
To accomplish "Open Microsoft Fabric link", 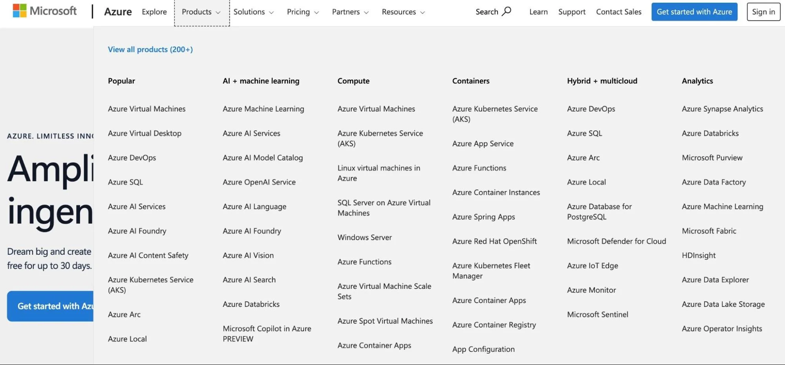I will tap(709, 231).
